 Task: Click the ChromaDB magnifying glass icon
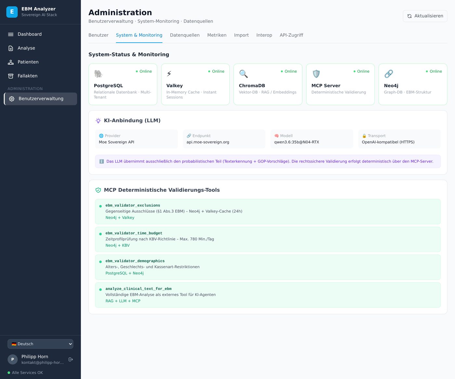pos(243,74)
